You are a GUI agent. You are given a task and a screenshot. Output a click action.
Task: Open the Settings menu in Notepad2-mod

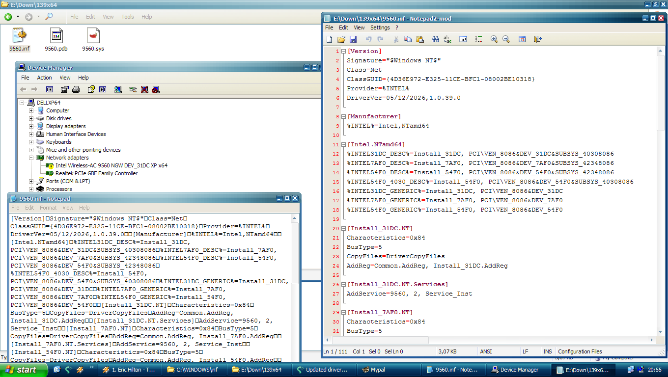pyautogui.click(x=380, y=27)
